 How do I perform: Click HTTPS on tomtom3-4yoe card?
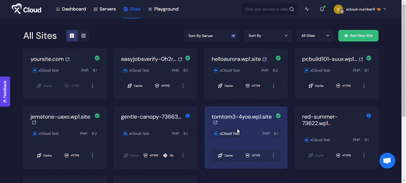click(253, 155)
